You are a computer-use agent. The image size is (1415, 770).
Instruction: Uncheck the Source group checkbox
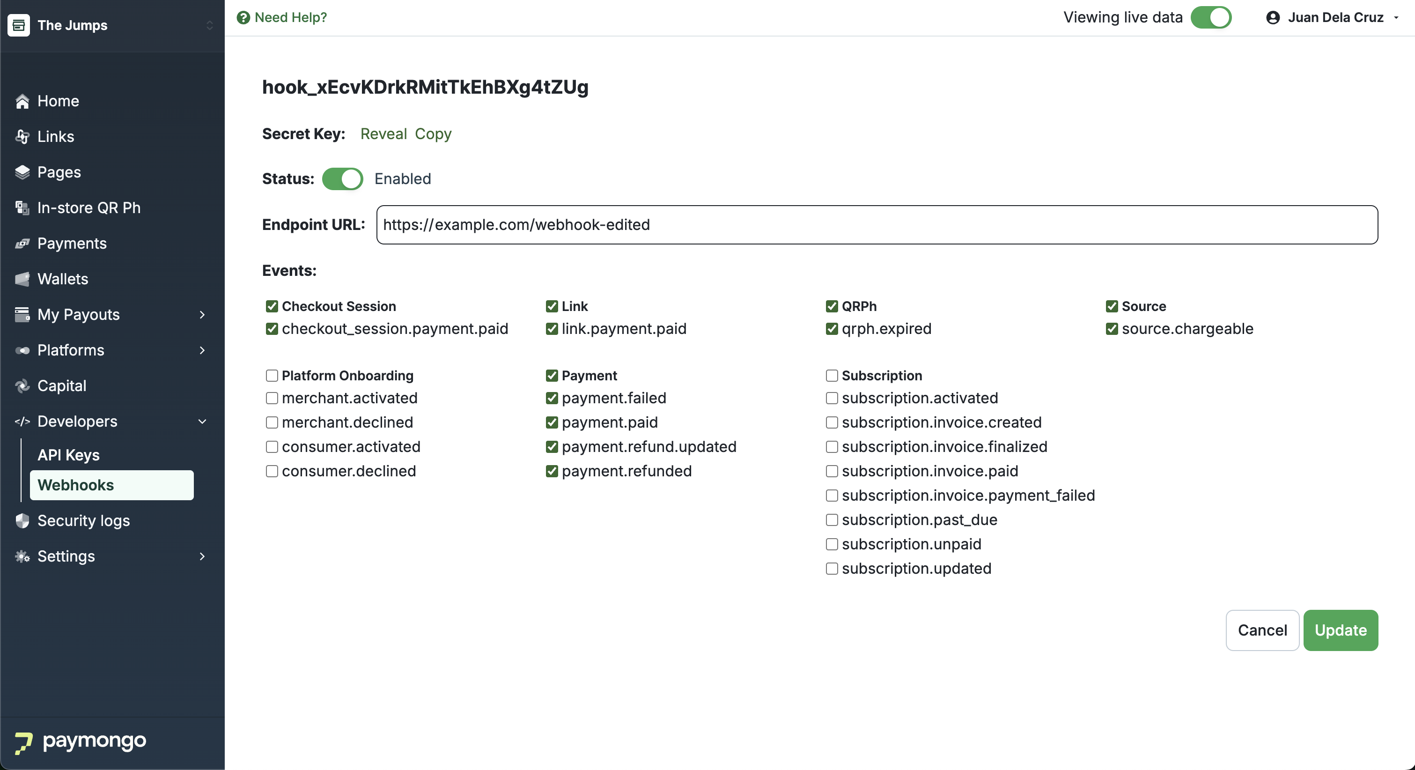click(x=1112, y=307)
